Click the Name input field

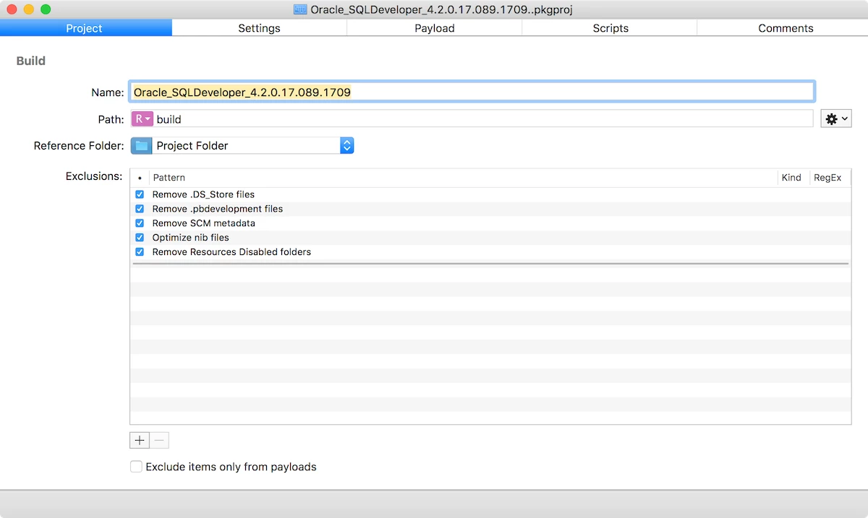[472, 92]
